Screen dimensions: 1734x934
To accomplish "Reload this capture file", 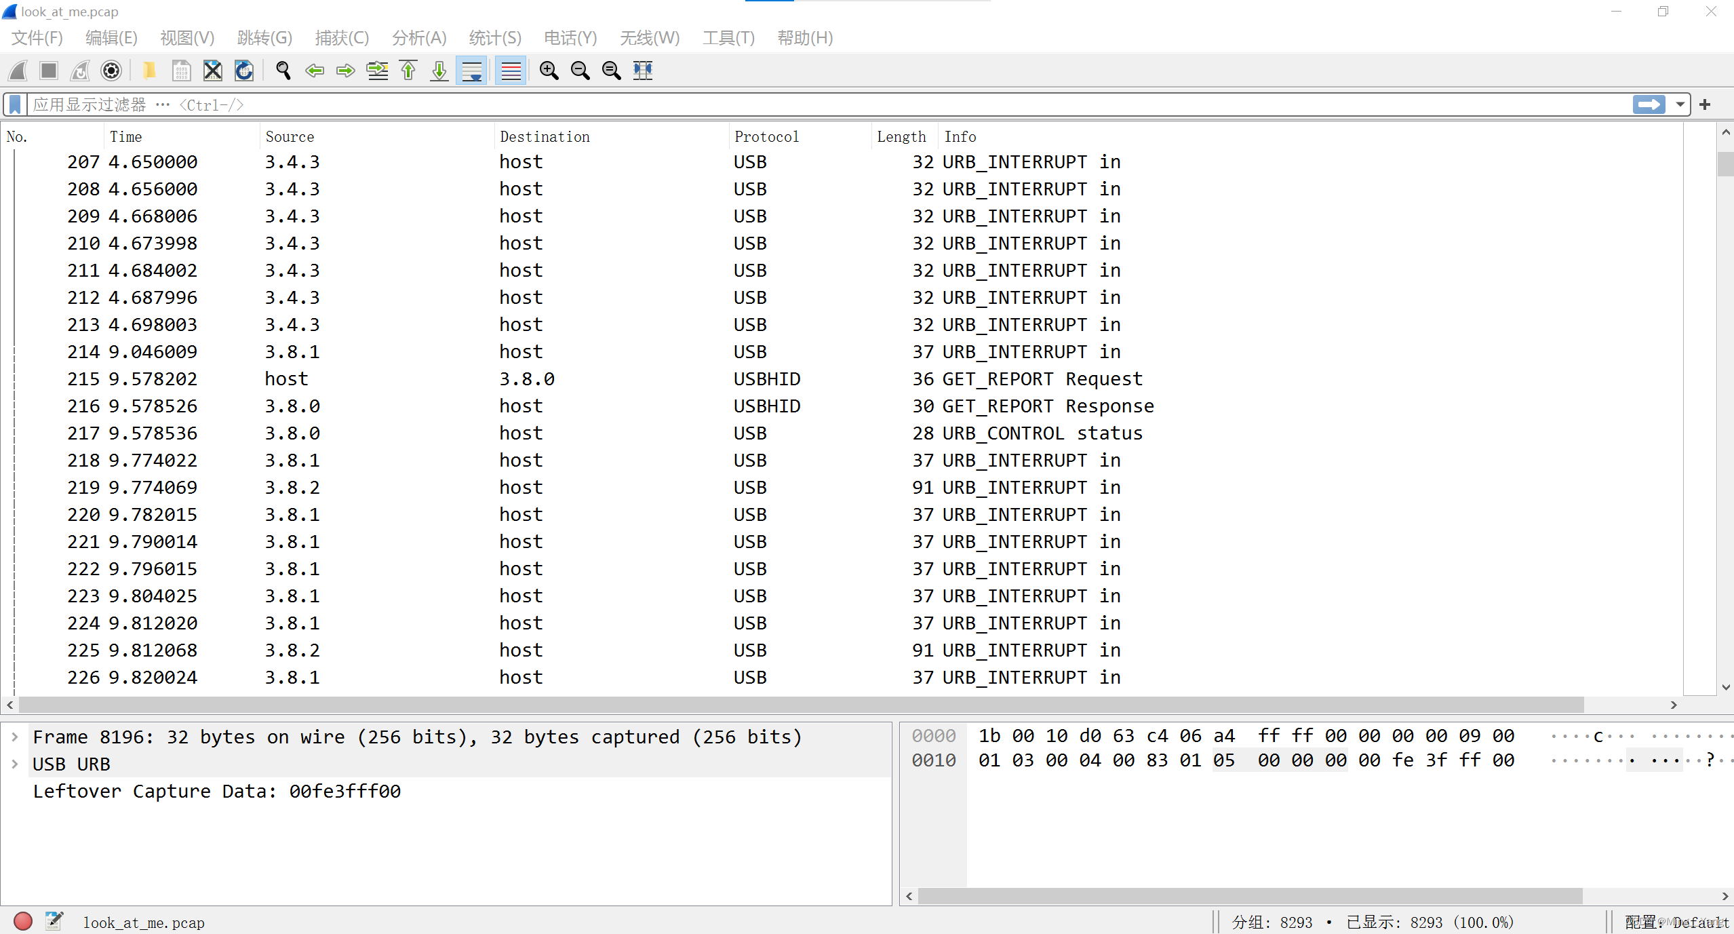I will point(243,71).
